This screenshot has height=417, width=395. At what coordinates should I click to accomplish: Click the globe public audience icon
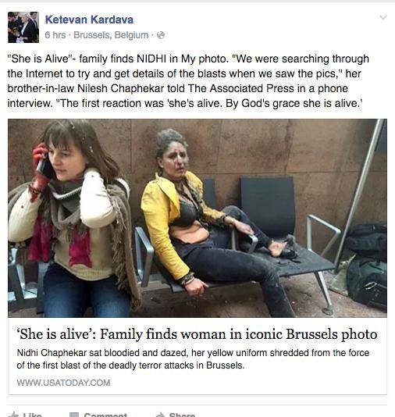click(x=161, y=35)
